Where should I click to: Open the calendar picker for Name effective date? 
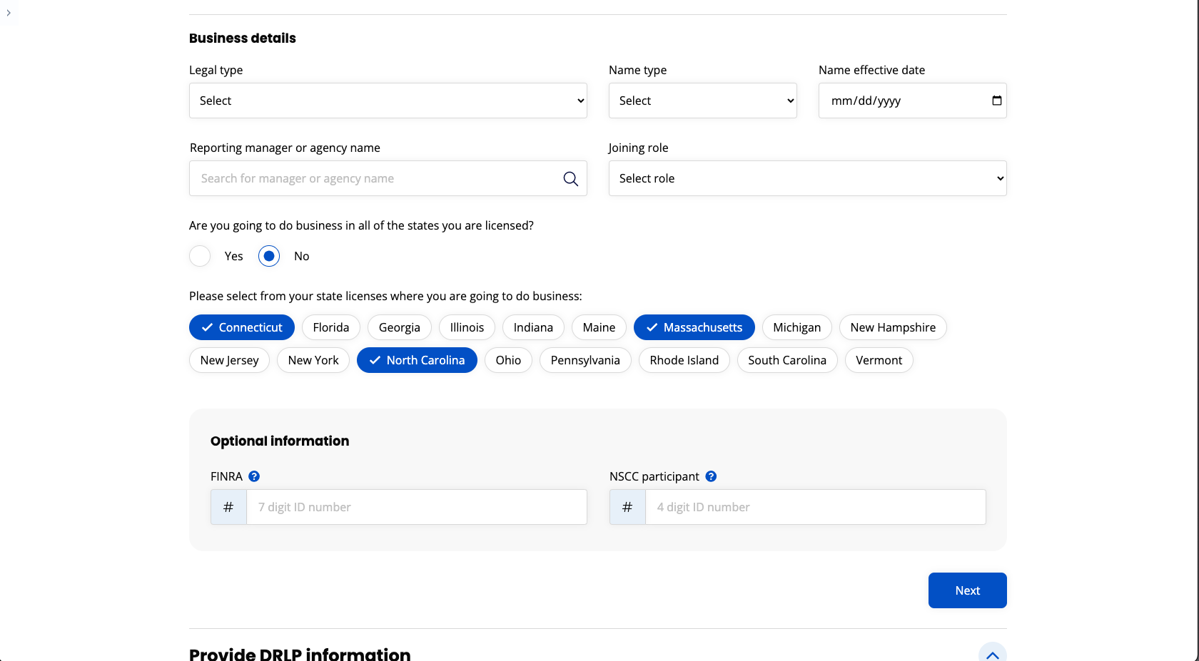coord(996,101)
